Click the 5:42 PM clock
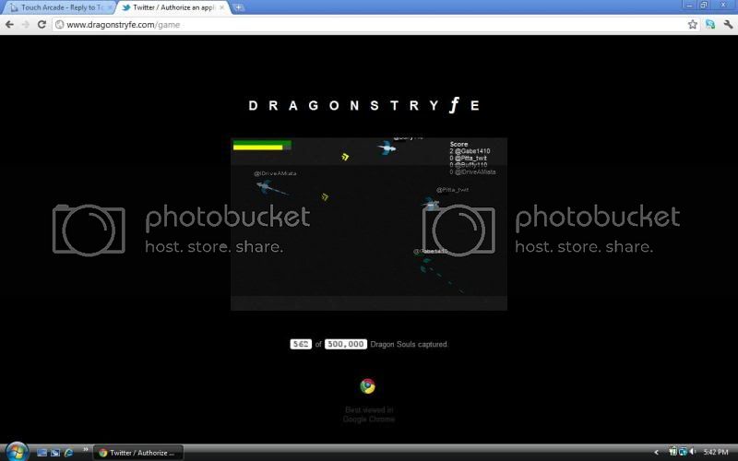Viewport: 738px width, 461px height. coord(716,452)
